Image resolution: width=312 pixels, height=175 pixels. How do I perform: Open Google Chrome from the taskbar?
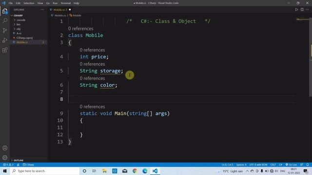135,171
